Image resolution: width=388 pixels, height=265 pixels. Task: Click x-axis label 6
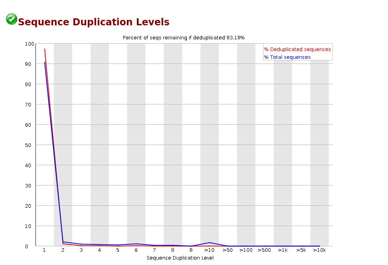(x=136, y=250)
